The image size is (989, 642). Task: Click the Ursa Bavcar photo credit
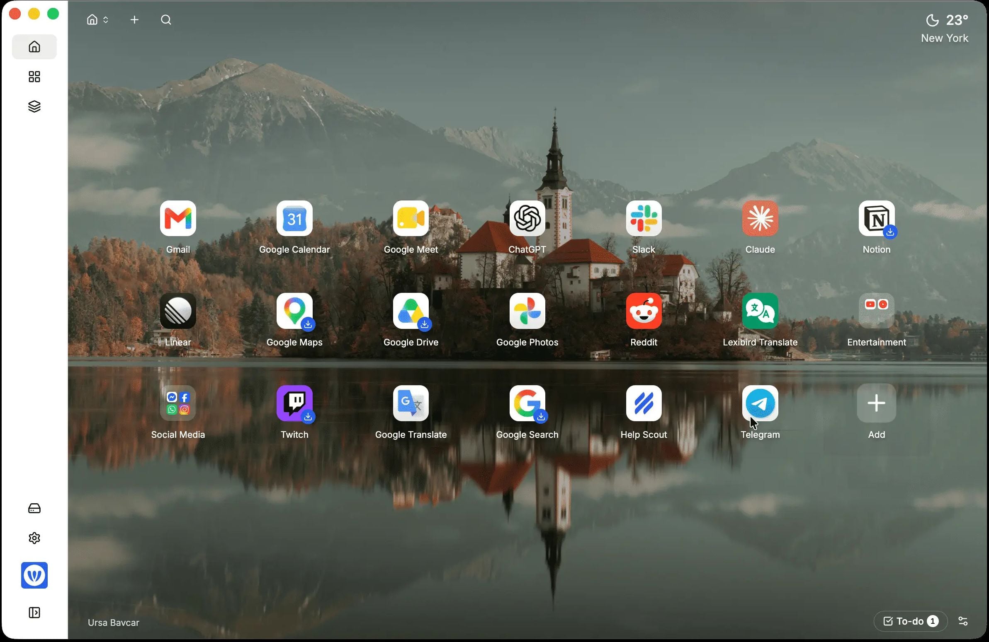pyautogui.click(x=114, y=623)
